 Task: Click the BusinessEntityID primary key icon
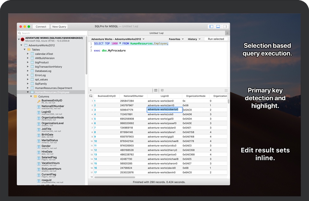click(39, 101)
